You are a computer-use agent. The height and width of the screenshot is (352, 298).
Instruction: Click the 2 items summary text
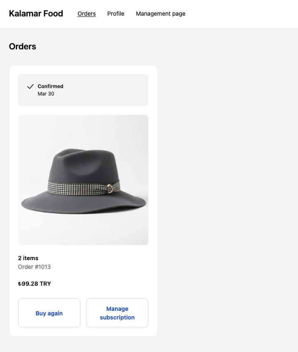28,258
